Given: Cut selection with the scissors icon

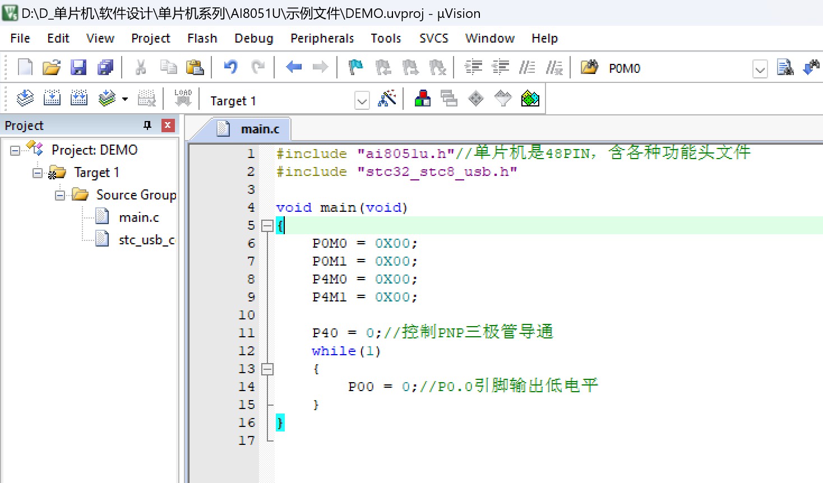Looking at the screenshot, I should tap(141, 68).
